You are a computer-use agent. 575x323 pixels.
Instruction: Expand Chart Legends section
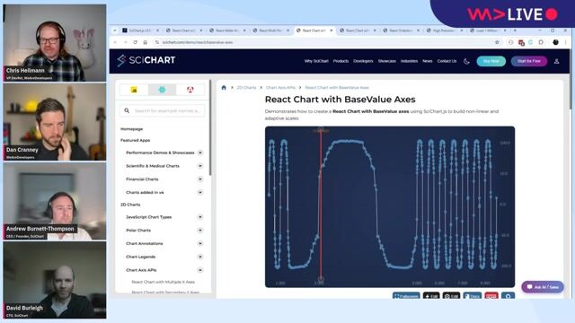200,257
